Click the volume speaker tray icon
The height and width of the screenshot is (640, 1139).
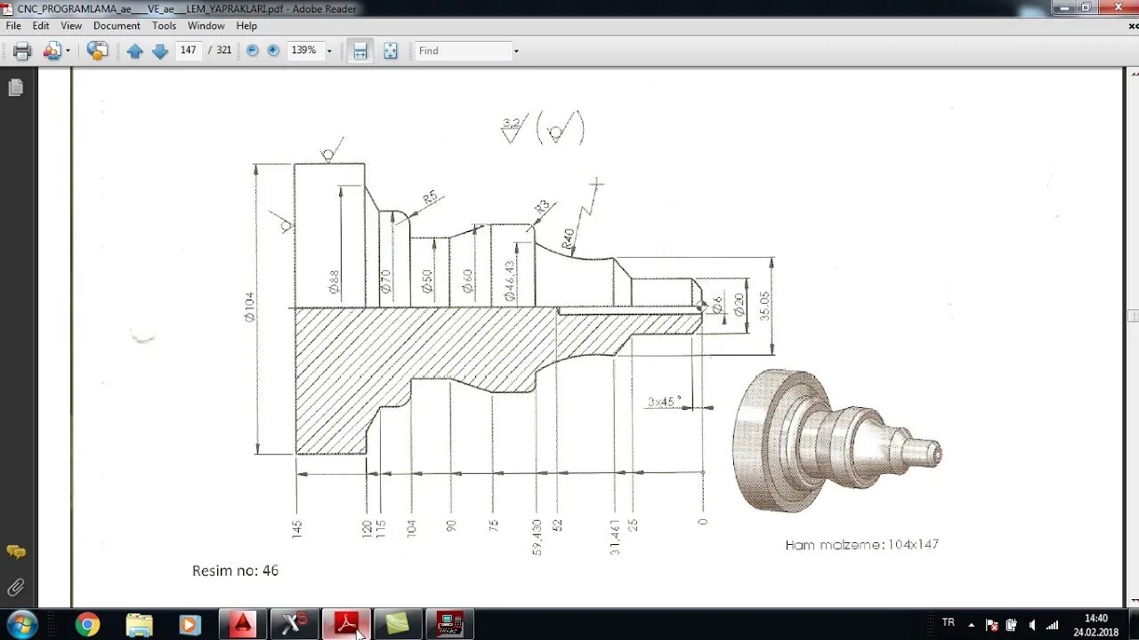pyautogui.click(x=1032, y=625)
